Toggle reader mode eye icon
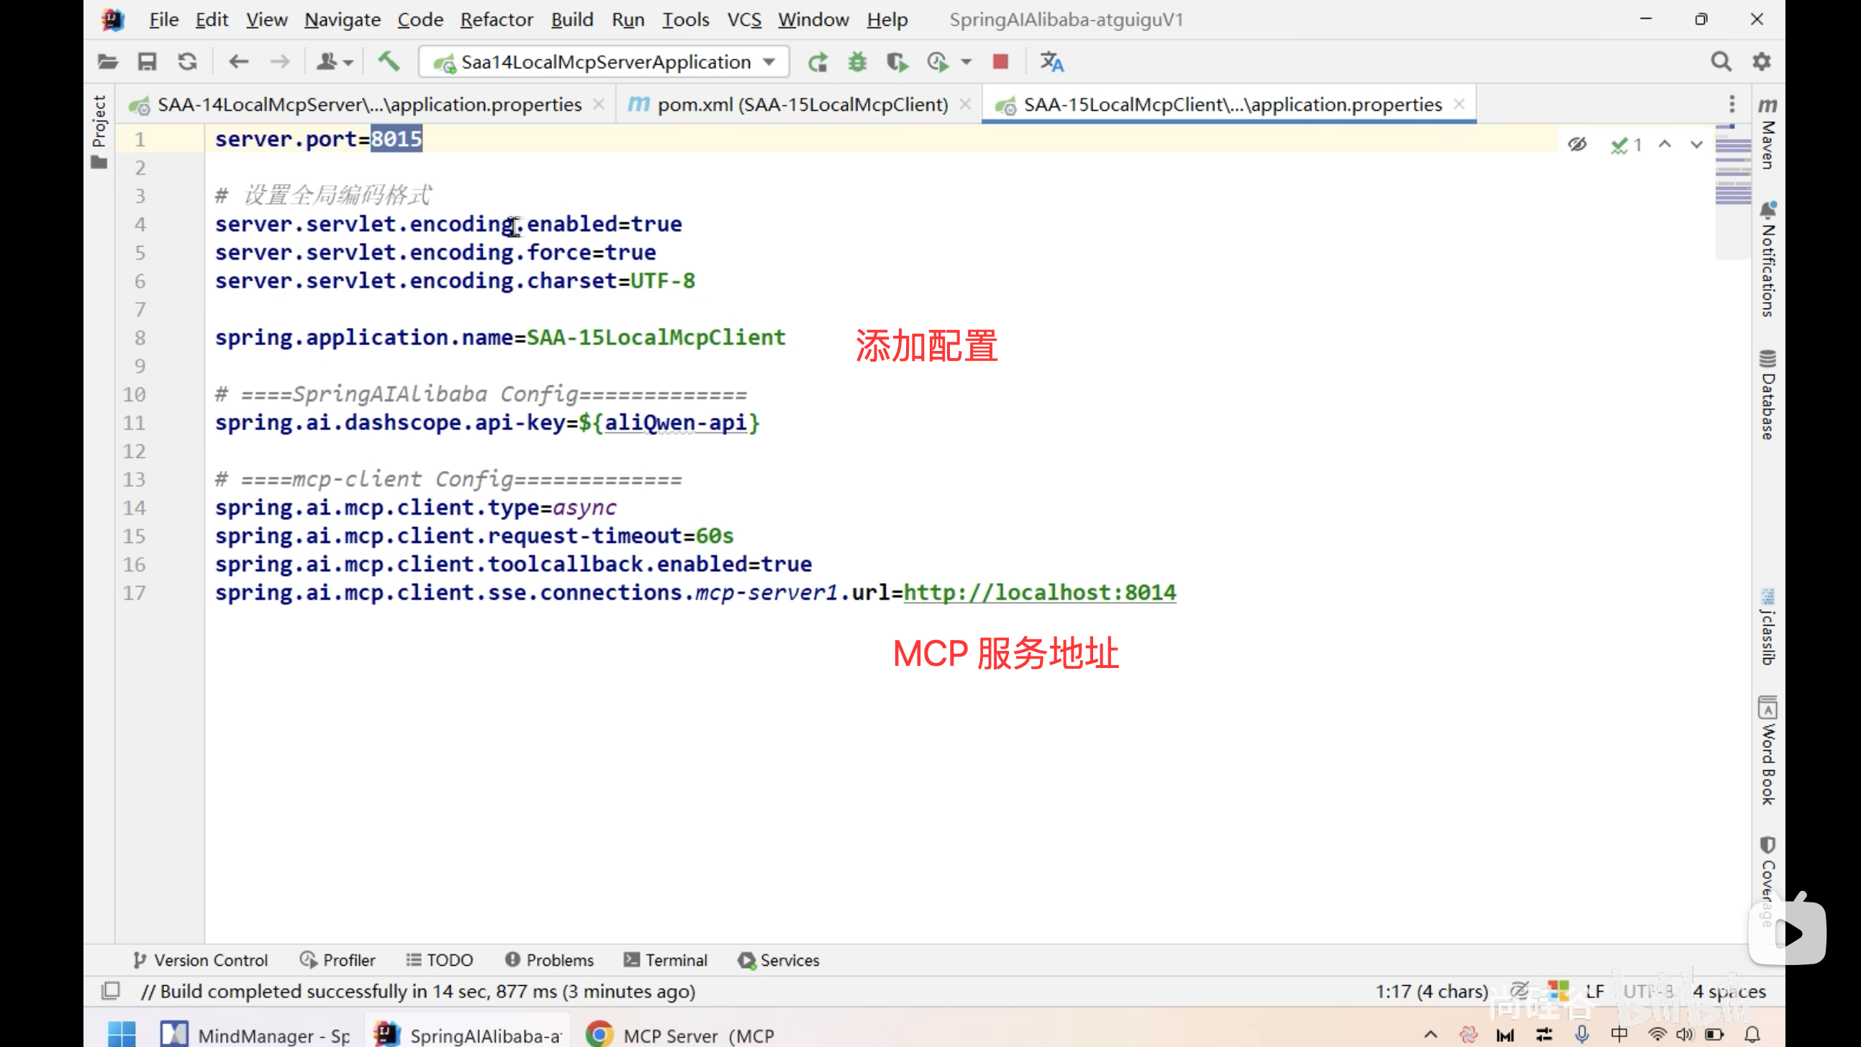The height and width of the screenshot is (1047, 1861). pos(1577,145)
